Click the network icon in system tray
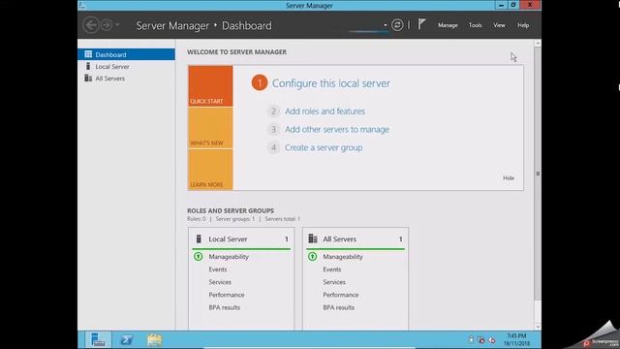Screen dimensions: 620x349 481,339
